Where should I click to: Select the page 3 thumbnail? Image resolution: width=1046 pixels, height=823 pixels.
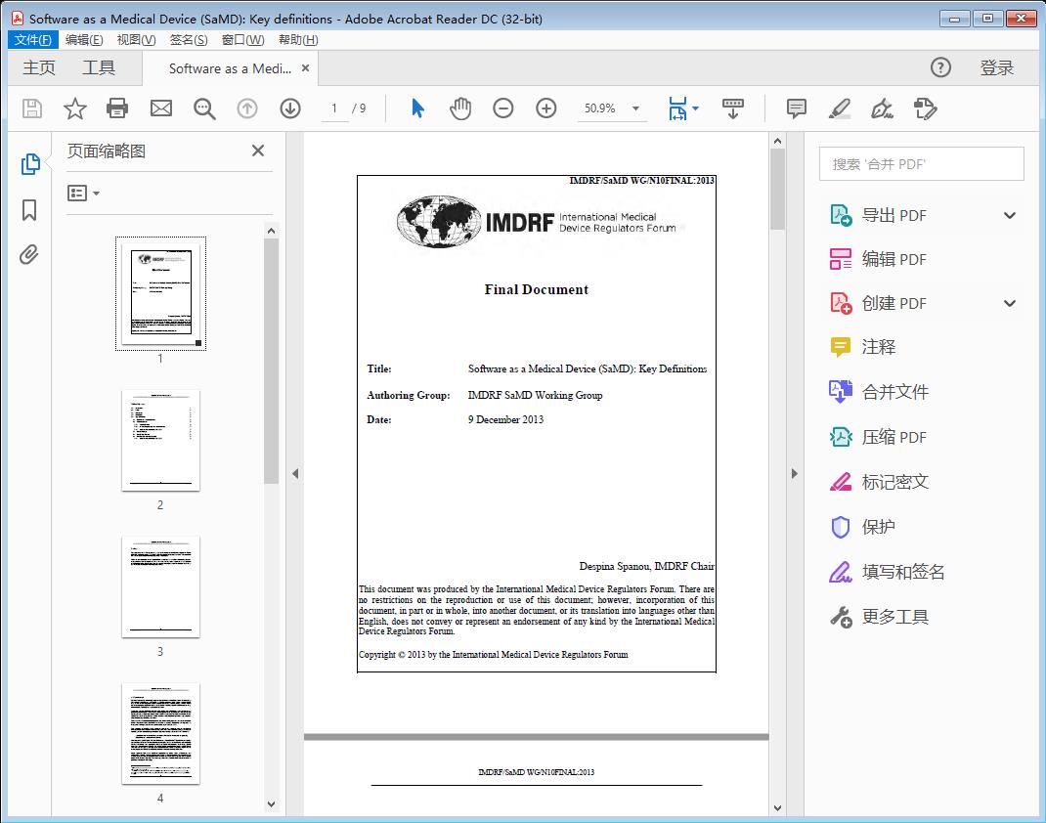point(160,586)
